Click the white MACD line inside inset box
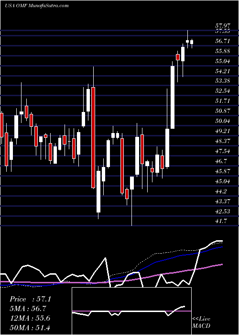This screenshot has width=239, height=335. (128, 312)
